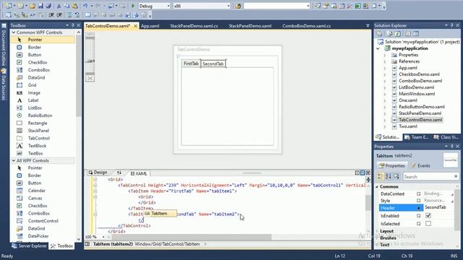Switch to the Team Explorer tab
This screenshot has width=463, height=260.
click(x=416, y=137)
